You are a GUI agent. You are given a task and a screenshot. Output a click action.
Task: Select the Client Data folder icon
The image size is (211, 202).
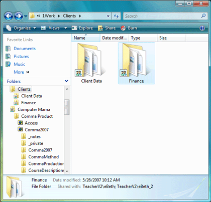tap(90, 60)
